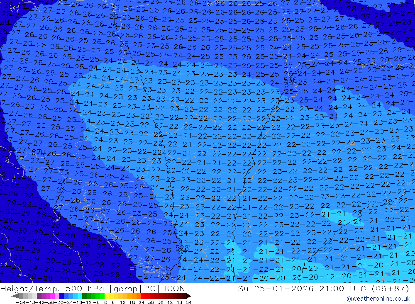
Task: Click the 'ICON' model name text
Action: pyautogui.click(x=175, y=288)
